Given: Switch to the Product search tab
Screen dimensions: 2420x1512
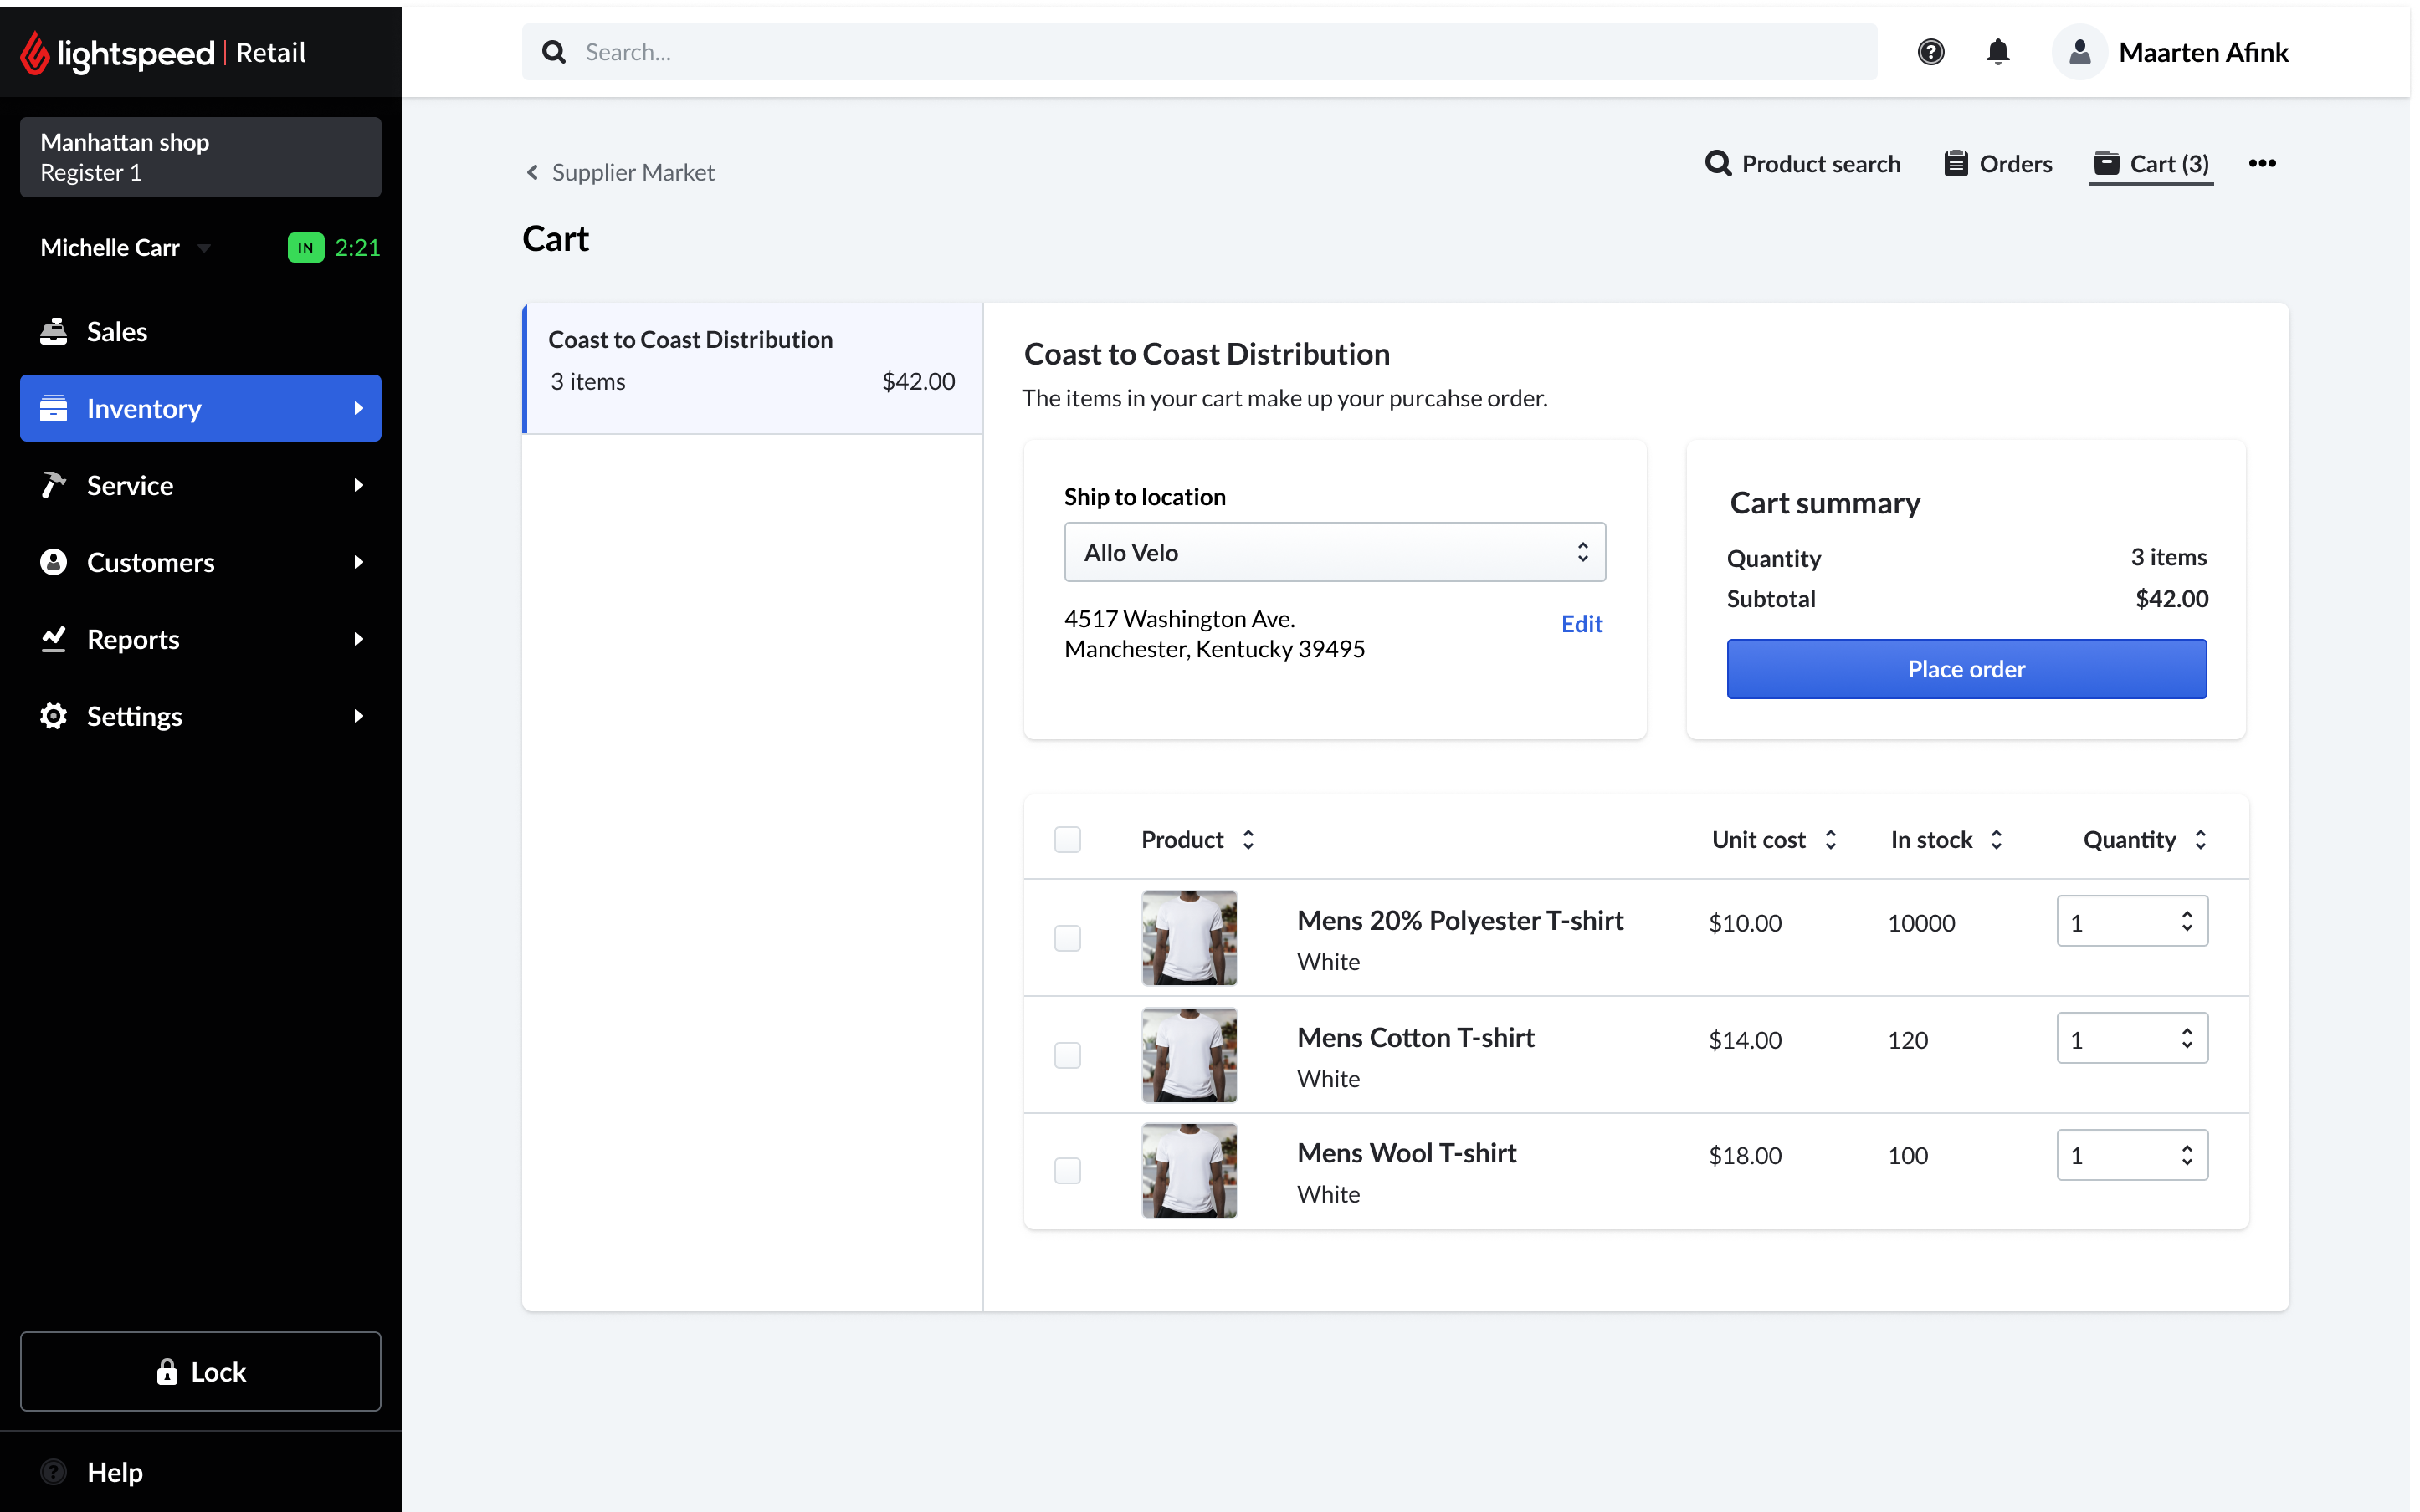Looking at the screenshot, I should point(1802,163).
